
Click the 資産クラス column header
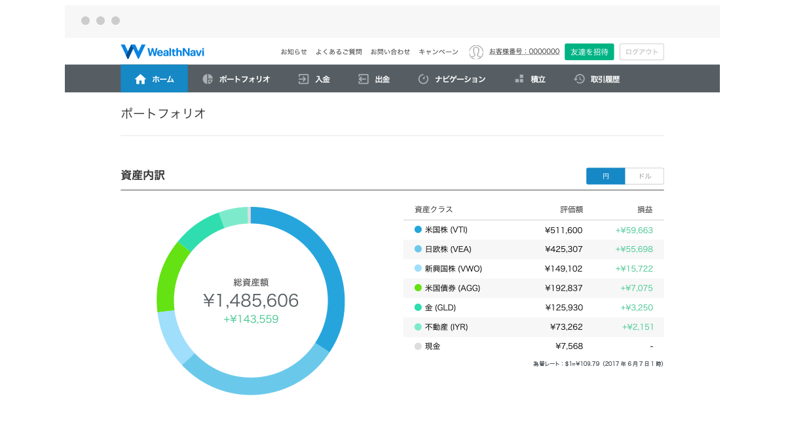tap(434, 209)
